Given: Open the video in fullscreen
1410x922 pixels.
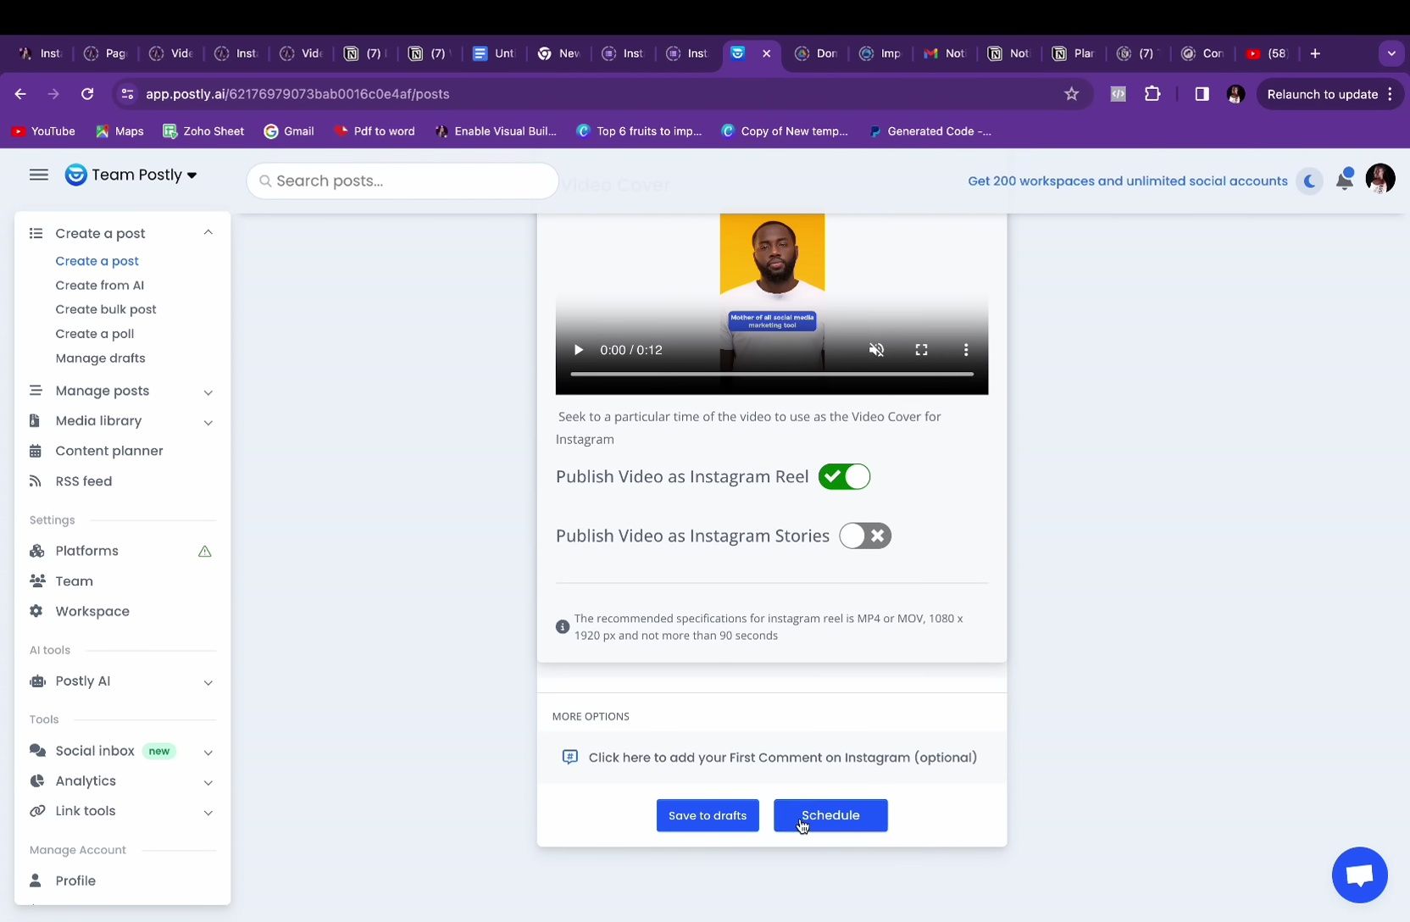Looking at the screenshot, I should coord(921,350).
